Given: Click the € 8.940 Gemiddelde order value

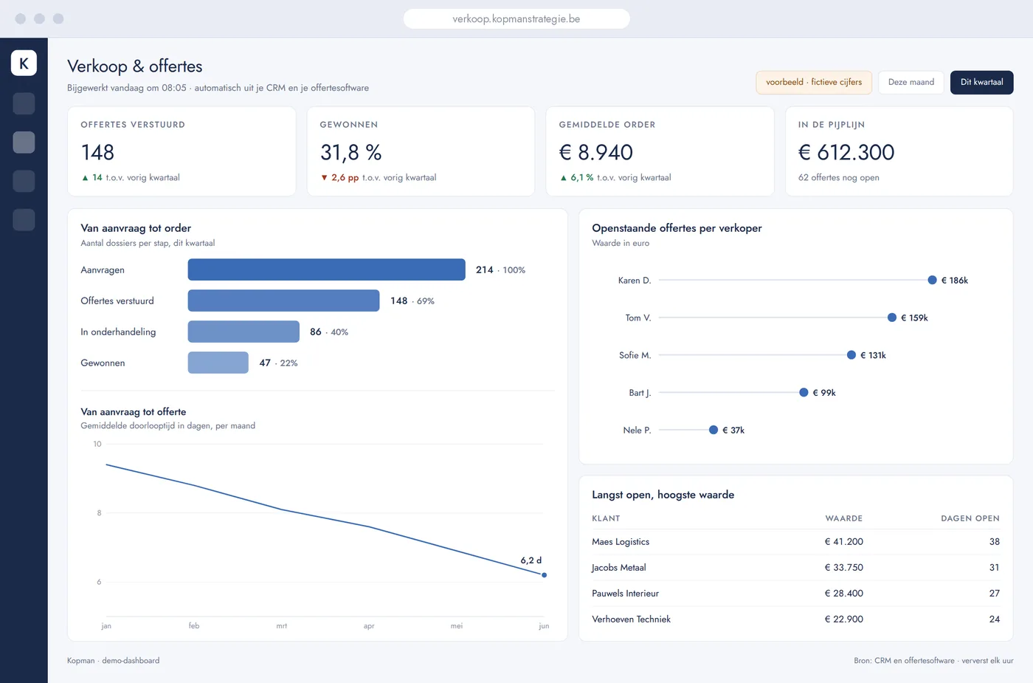Looking at the screenshot, I should click(596, 152).
